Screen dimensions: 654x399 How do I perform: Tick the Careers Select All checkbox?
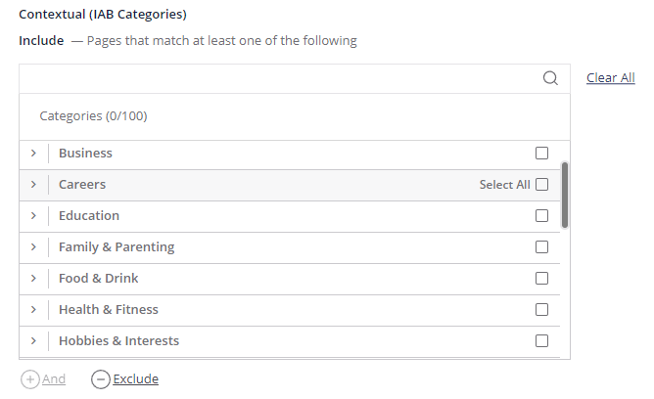point(541,185)
